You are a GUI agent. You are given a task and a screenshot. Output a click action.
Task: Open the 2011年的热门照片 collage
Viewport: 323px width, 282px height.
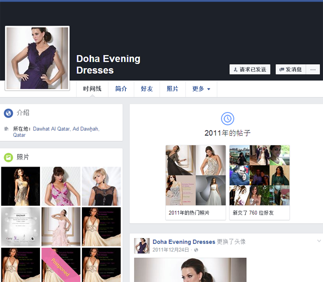tap(195, 182)
